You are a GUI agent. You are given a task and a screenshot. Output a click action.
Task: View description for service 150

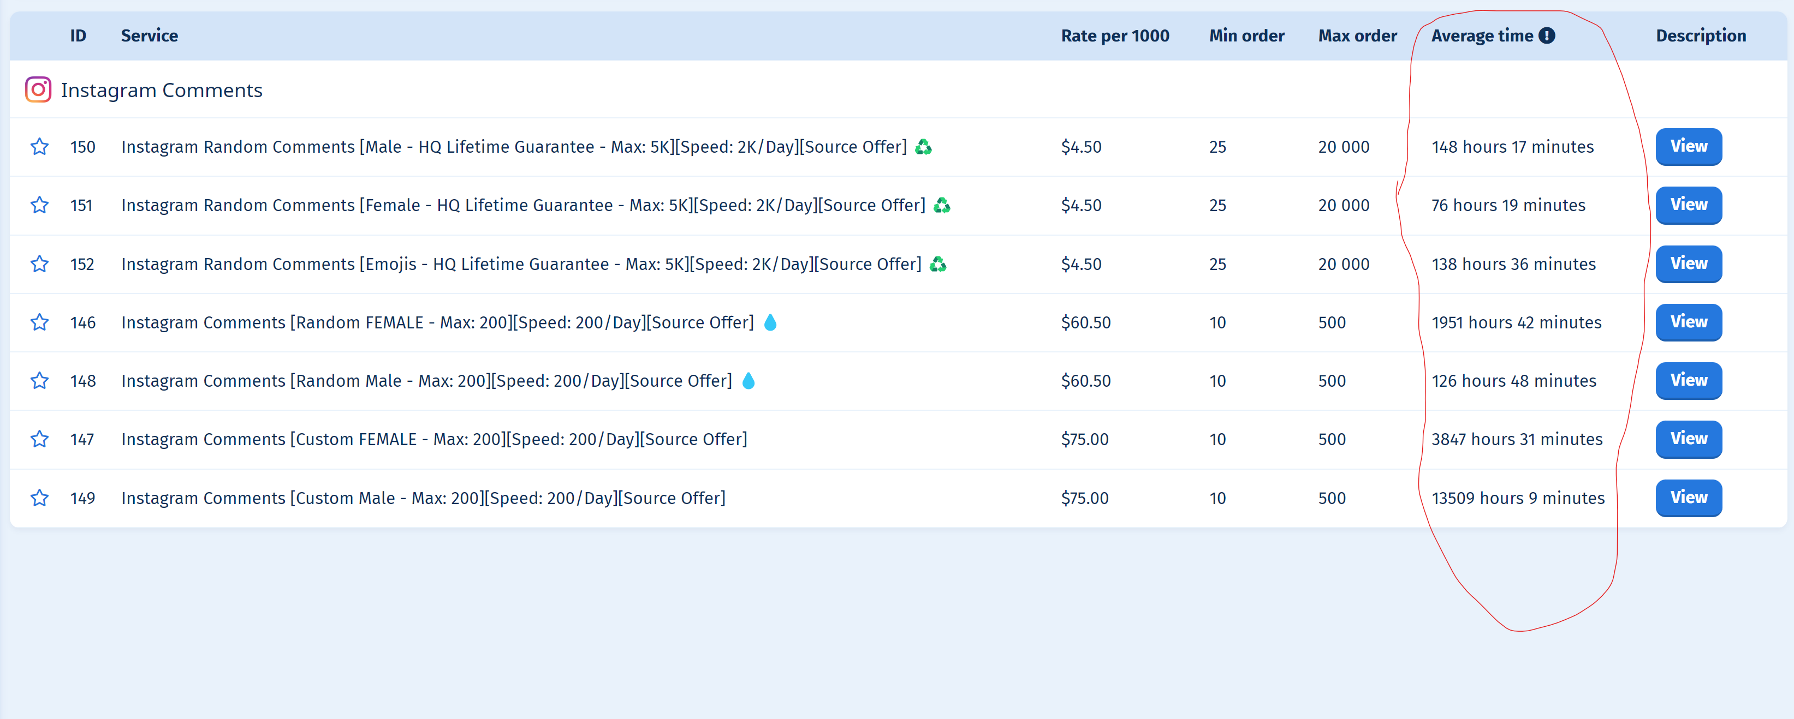(1689, 147)
